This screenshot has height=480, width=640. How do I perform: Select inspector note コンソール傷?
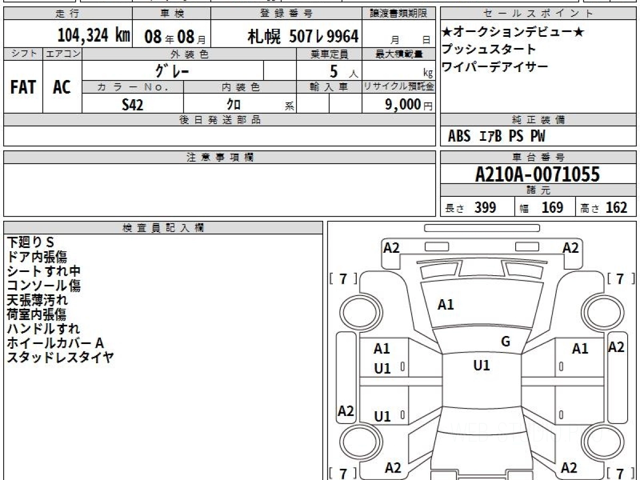point(43,285)
